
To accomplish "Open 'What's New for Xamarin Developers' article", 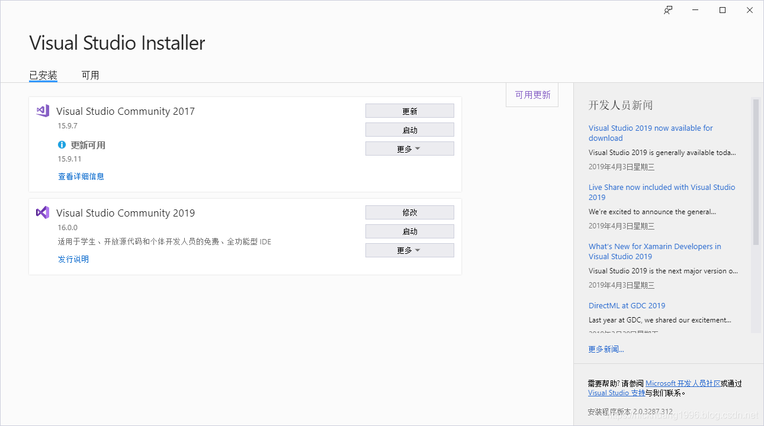I will tap(654, 251).
